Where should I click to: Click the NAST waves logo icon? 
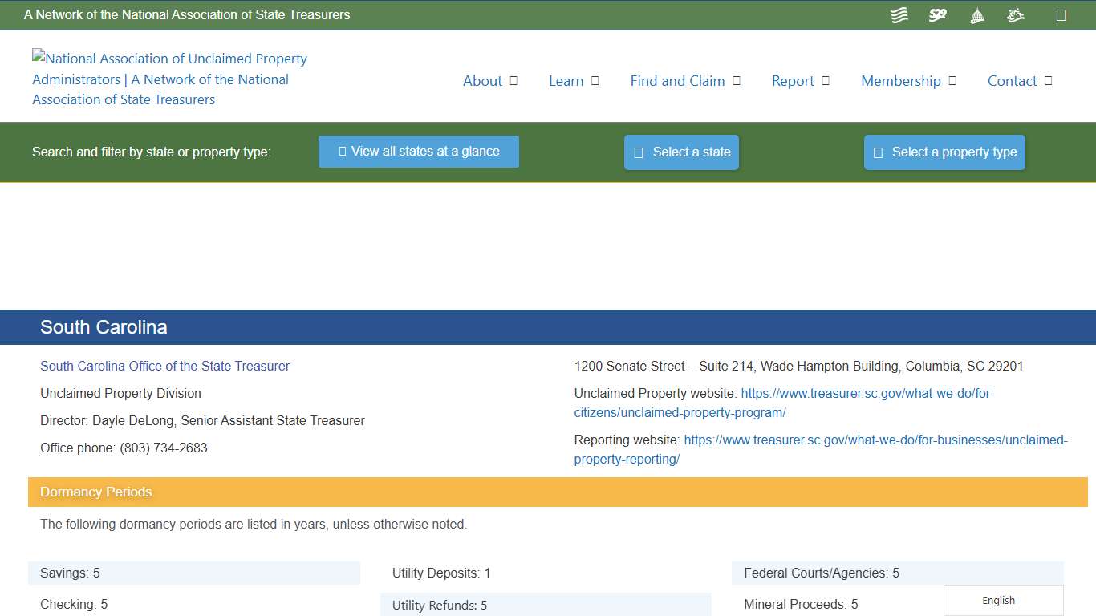click(899, 14)
